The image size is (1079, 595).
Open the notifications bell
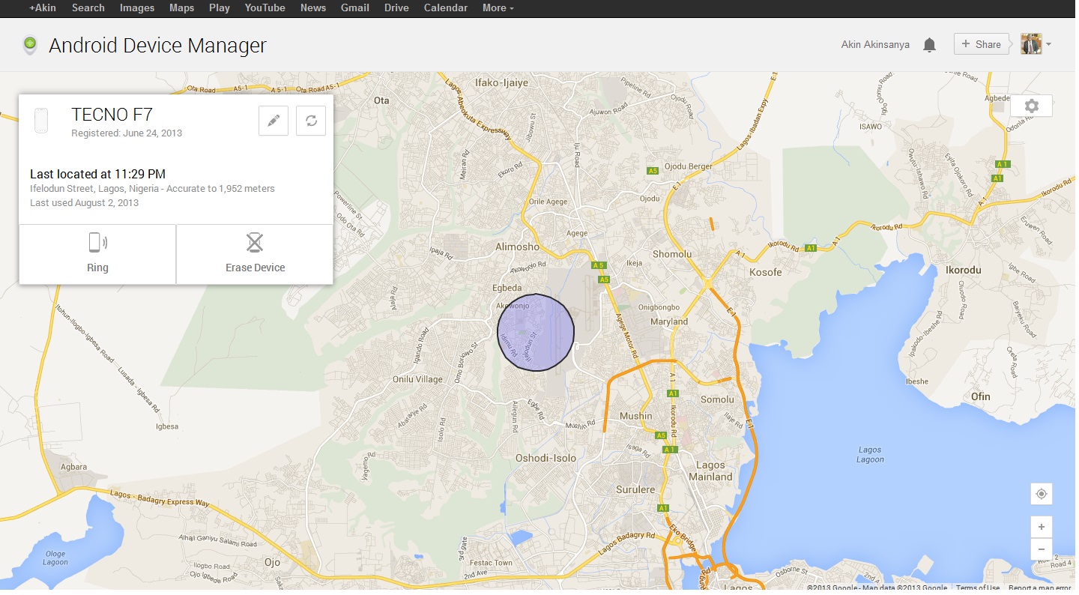pyautogui.click(x=929, y=45)
